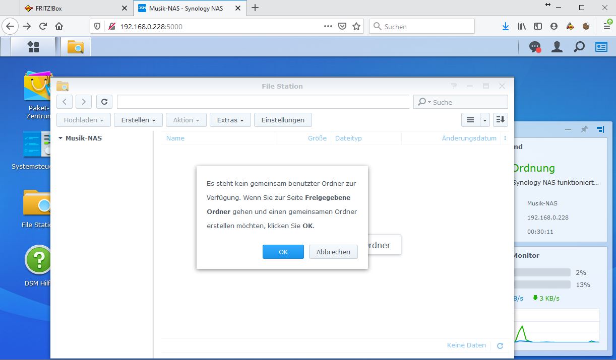The height and width of the screenshot is (360, 616).
Task: Save page to Pocket icon
Action: click(x=342, y=26)
